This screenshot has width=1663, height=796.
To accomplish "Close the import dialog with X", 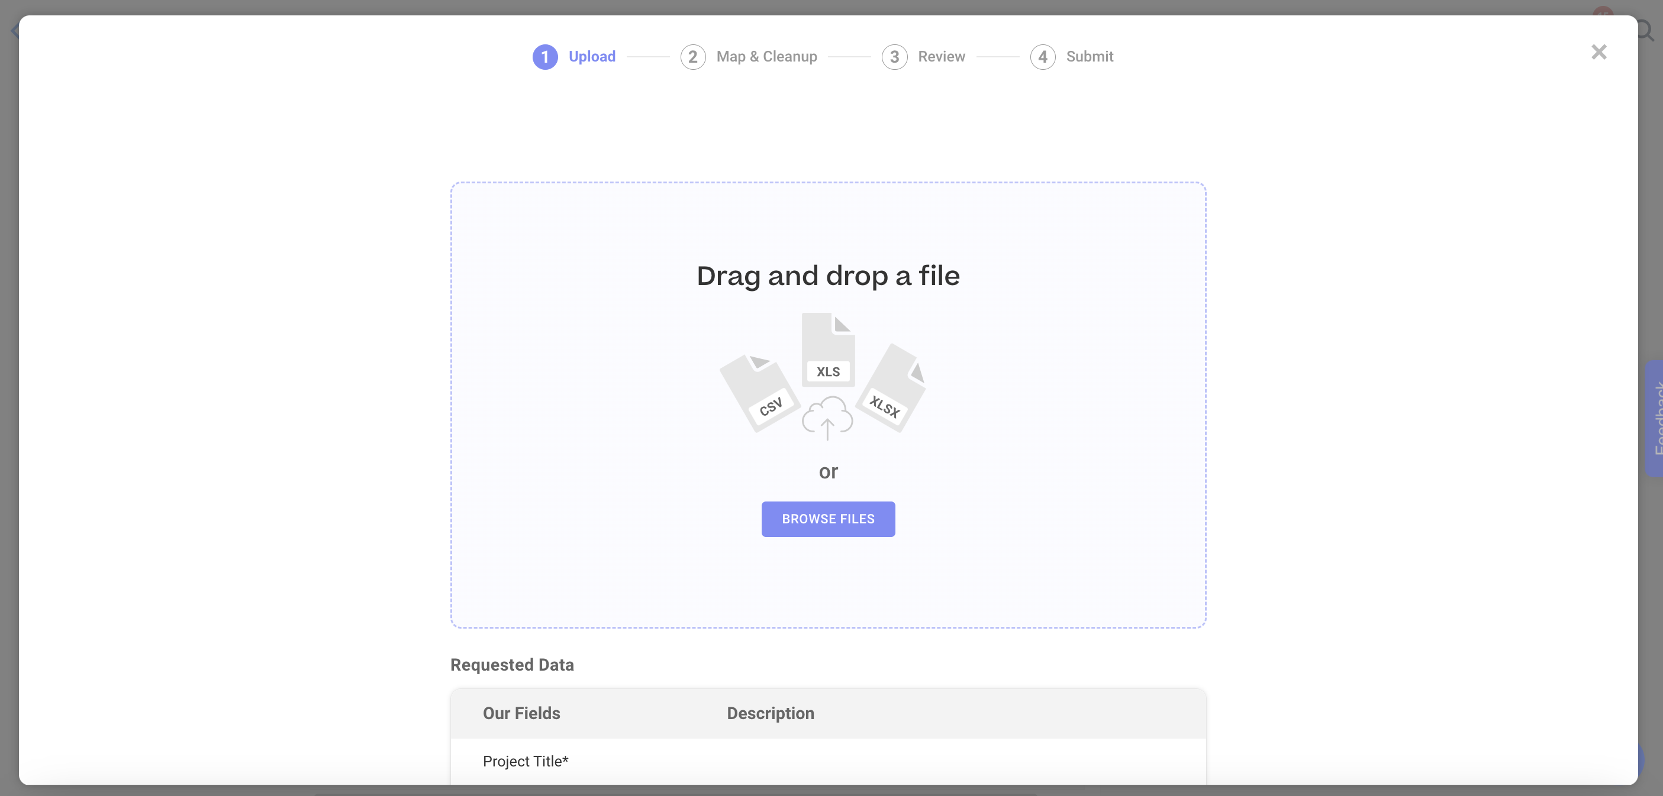I will pos(1598,52).
